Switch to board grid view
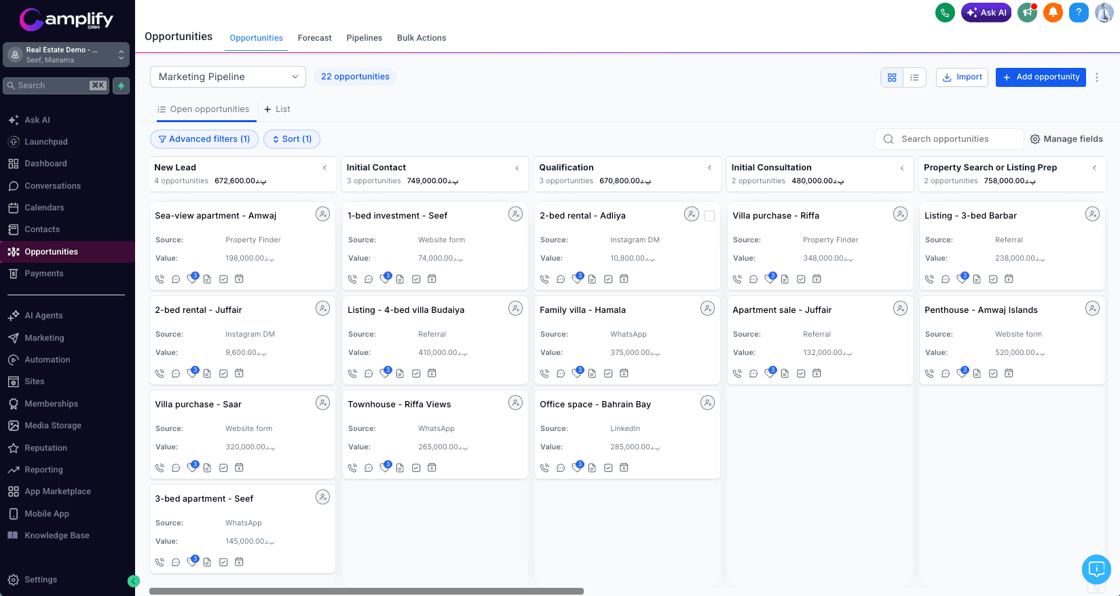Image resolution: width=1120 pixels, height=596 pixels. [x=892, y=77]
